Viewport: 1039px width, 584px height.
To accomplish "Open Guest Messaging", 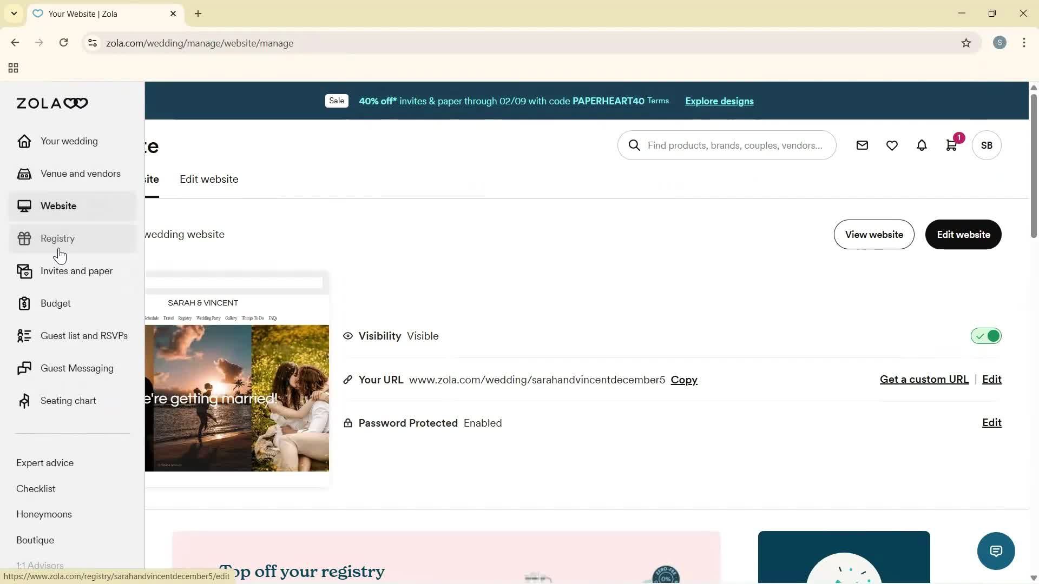I will pyautogui.click(x=77, y=368).
